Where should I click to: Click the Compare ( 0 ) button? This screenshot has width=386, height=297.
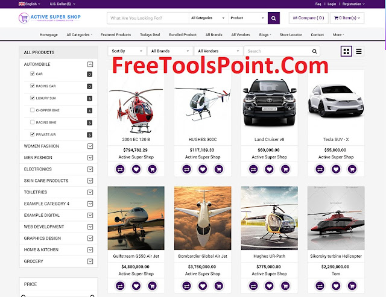[308, 18]
